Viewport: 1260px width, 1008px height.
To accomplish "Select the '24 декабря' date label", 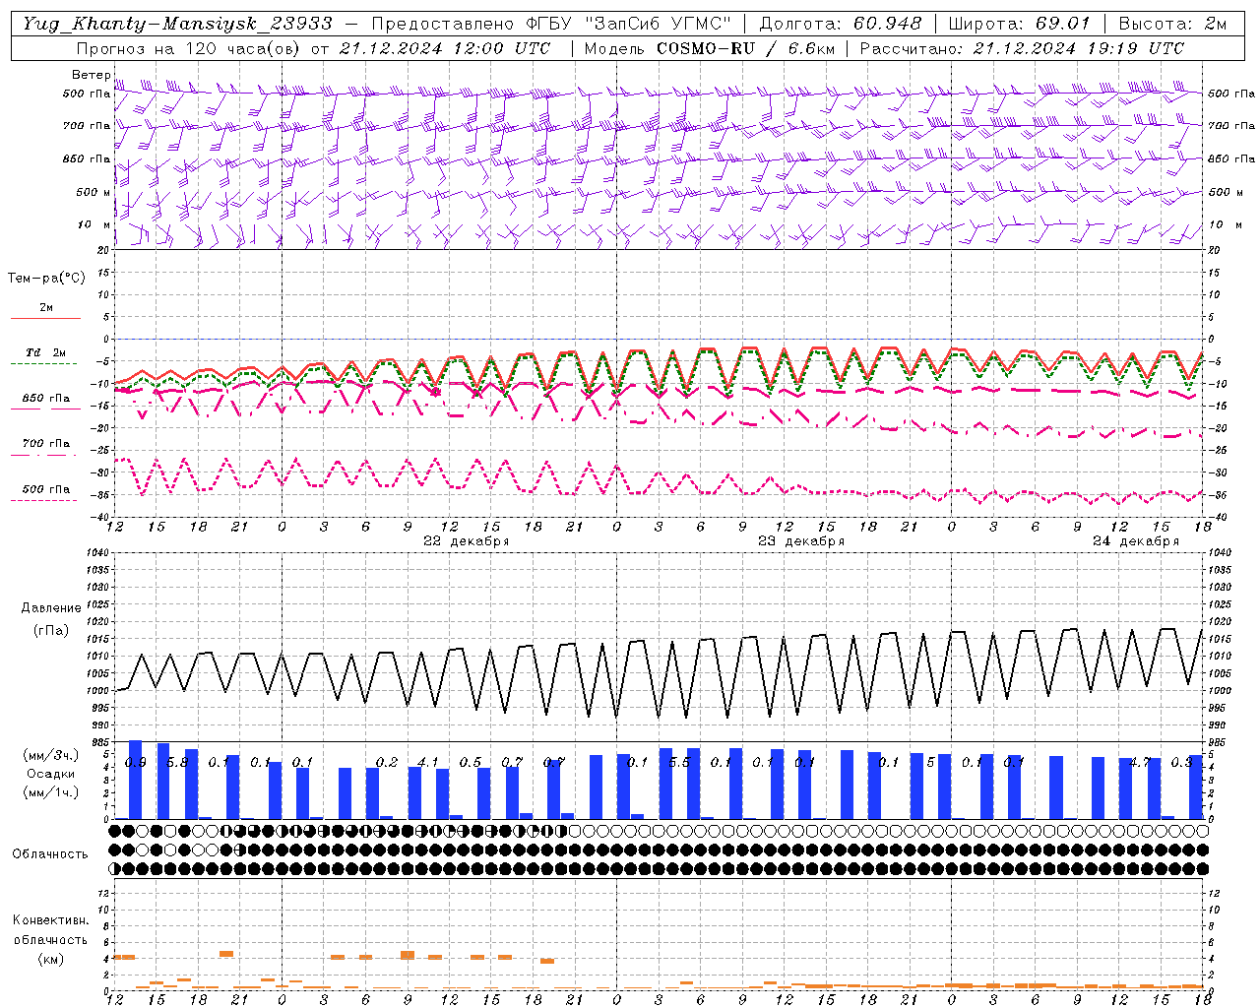I will 1136,541.
